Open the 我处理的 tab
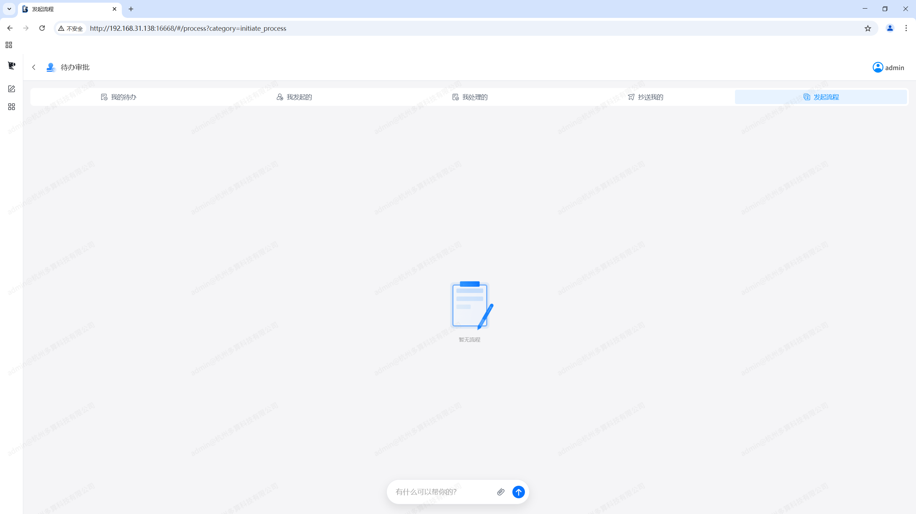Viewport: 916px width, 514px height. [x=470, y=97]
